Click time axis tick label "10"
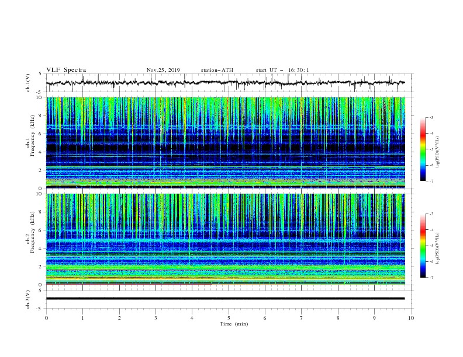Screen dimensions: 463x357 (411, 318)
